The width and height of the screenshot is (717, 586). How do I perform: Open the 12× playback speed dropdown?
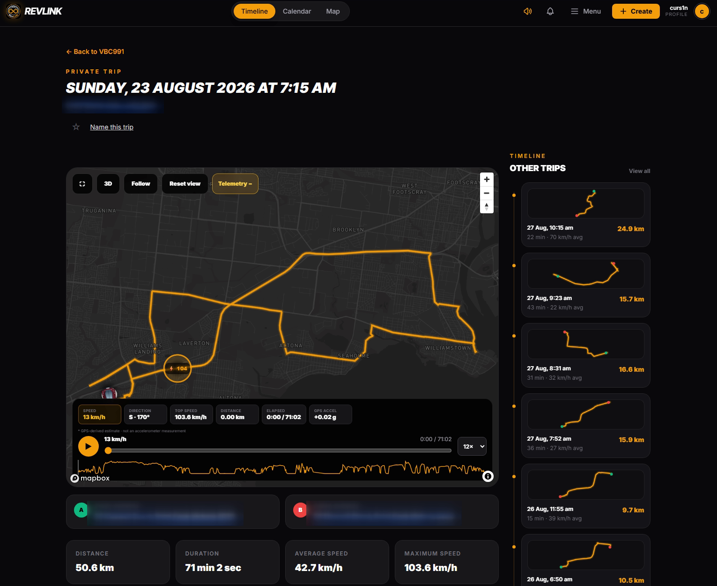tap(472, 446)
